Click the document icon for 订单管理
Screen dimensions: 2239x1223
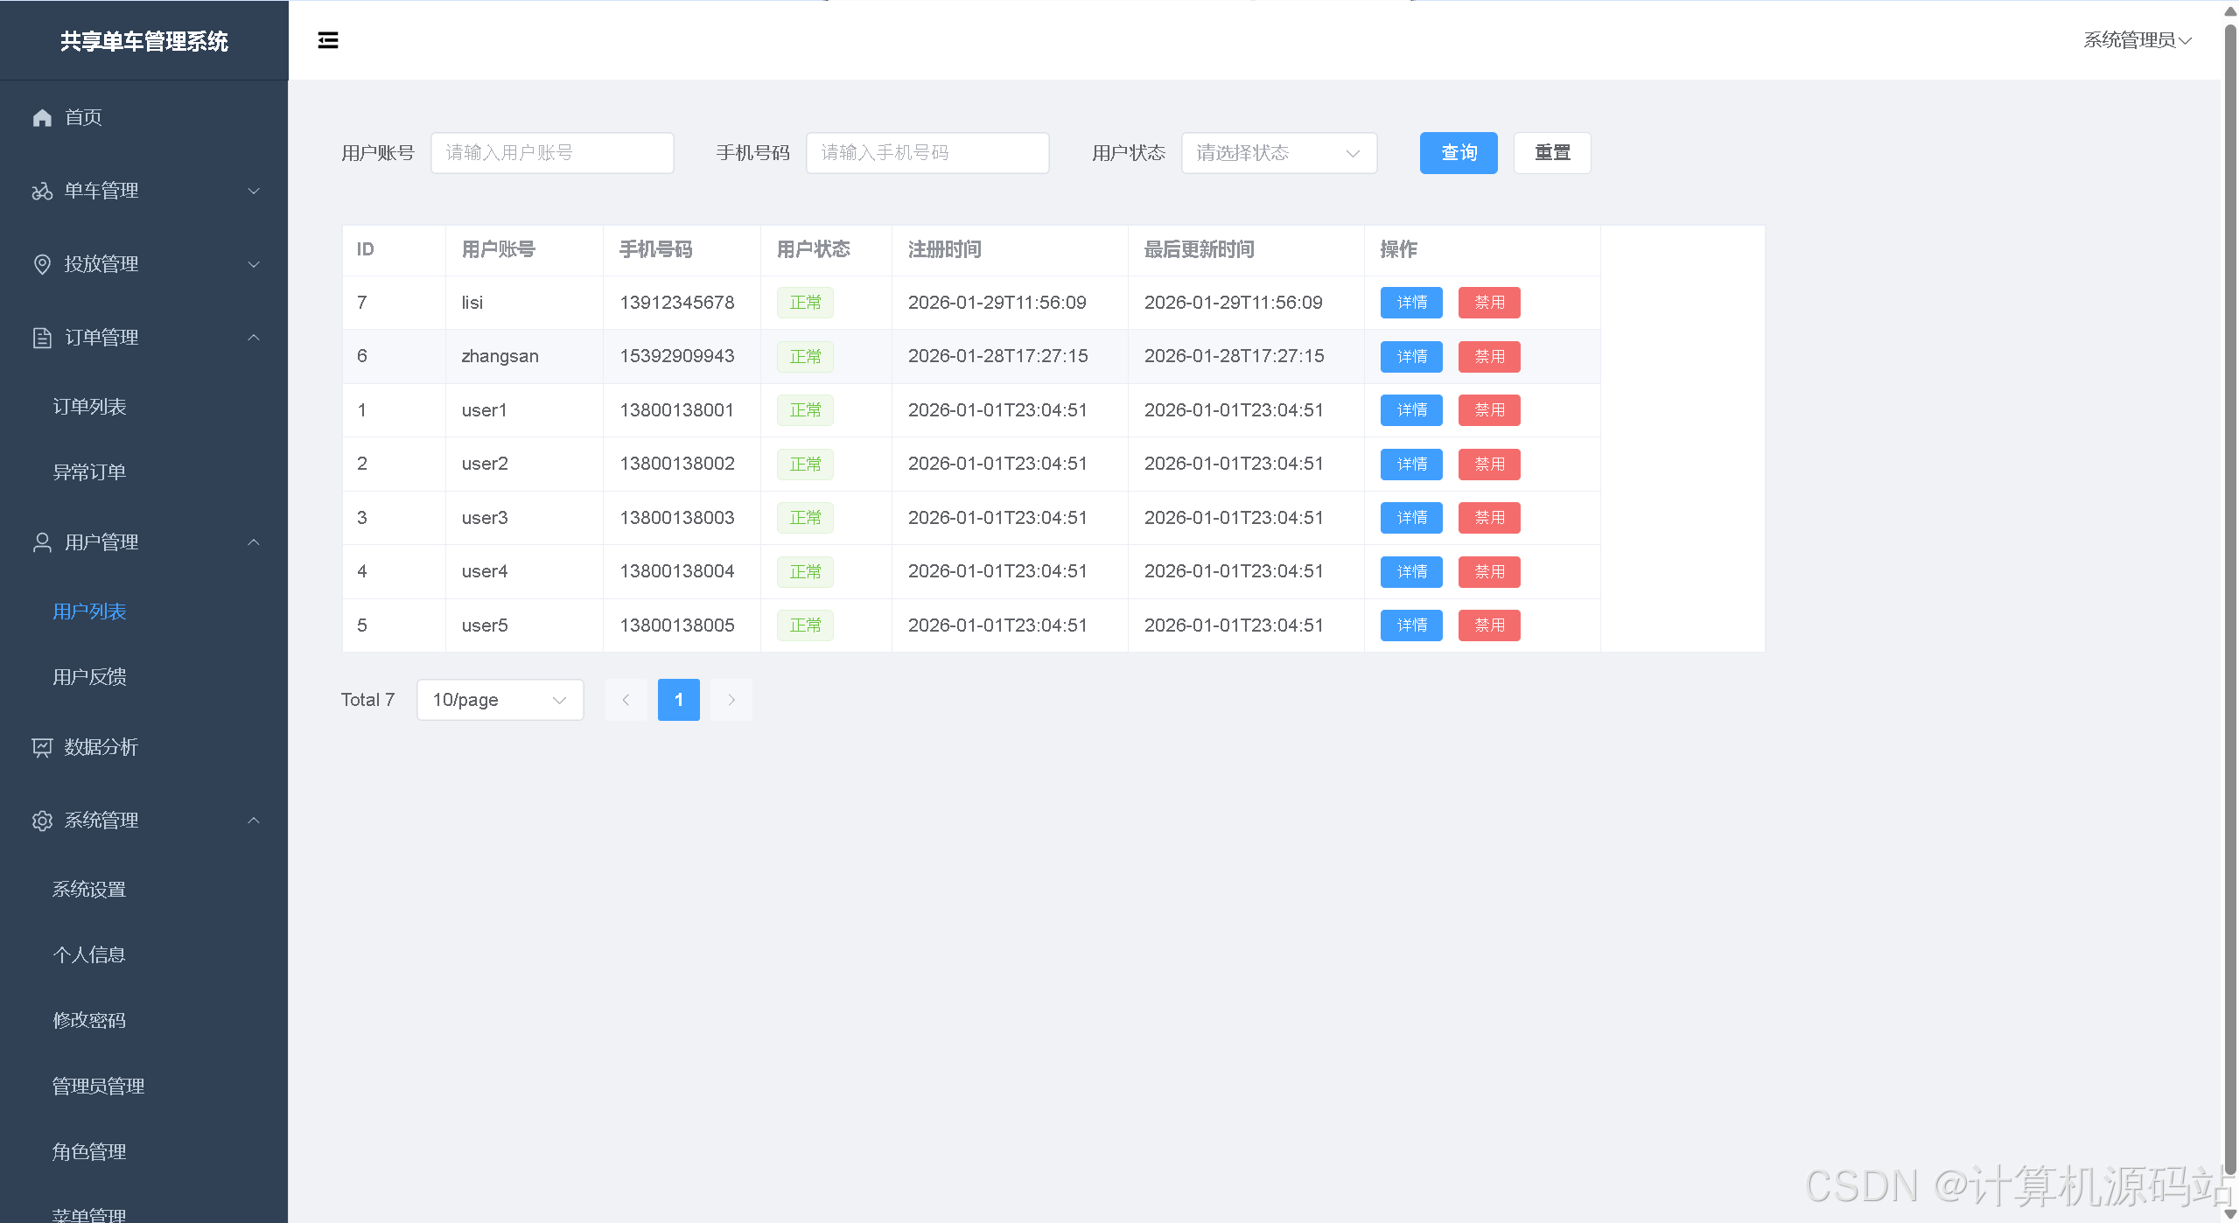[x=42, y=338]
